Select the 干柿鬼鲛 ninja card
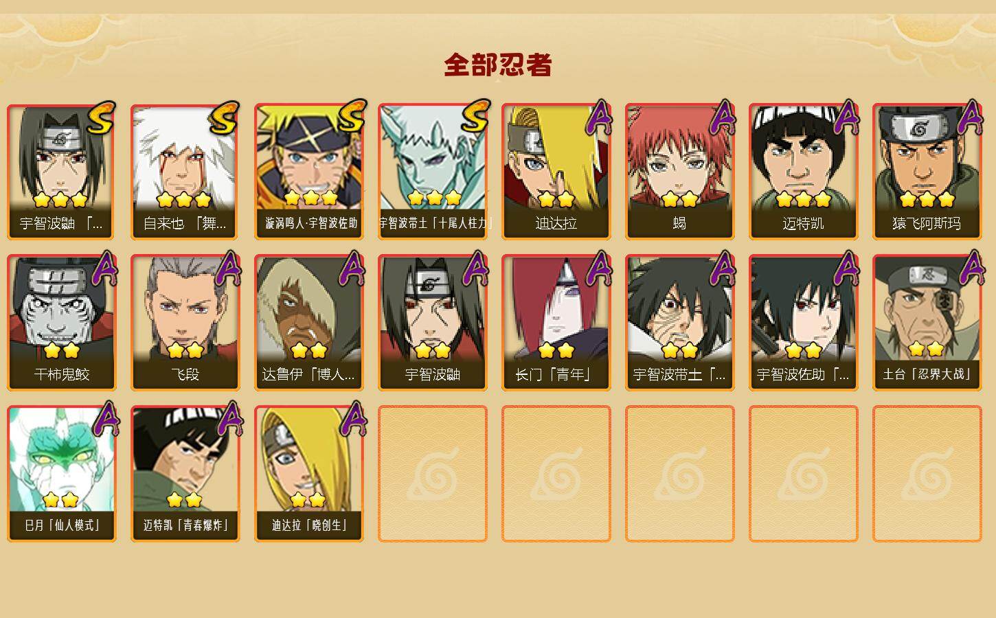This screenshot has width=996, height=618. click(62, 323)
